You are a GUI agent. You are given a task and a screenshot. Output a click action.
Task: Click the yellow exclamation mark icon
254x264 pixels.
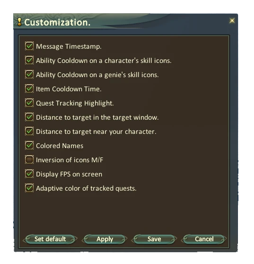(x=19, y=22)
